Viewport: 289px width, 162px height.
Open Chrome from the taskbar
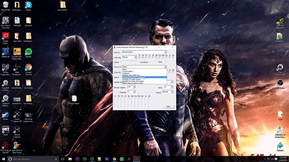(x=114, y=159)
